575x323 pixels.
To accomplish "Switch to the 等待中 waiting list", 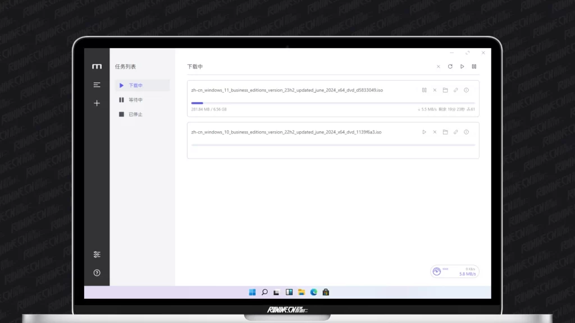I will tap(142, 100).
